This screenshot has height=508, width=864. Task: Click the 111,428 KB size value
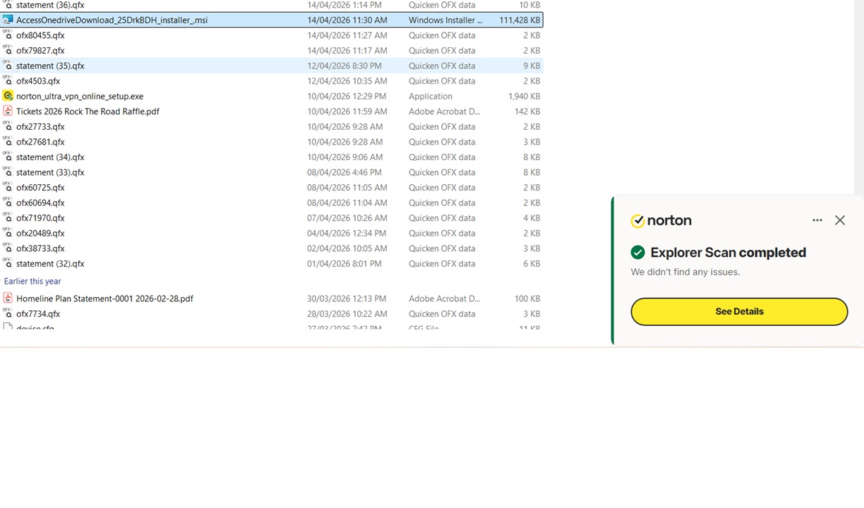tap(520, 20)
